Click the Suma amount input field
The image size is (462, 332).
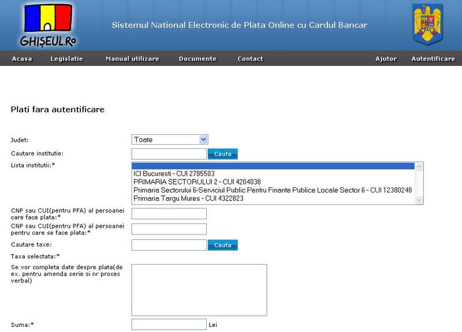[x=169, y=324]
